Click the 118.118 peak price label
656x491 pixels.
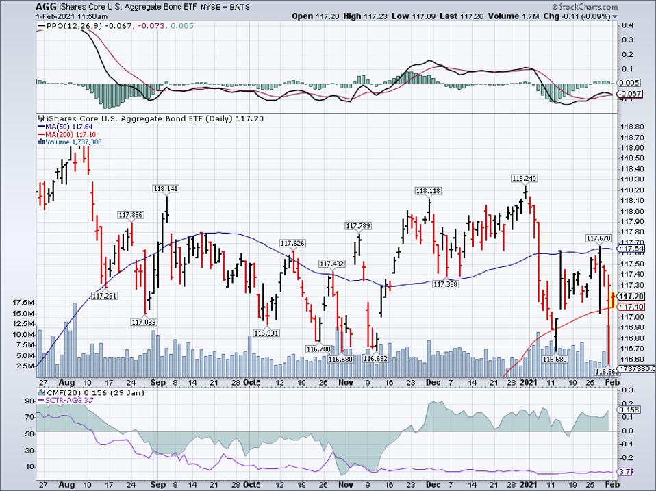click(x=428, y=190)
